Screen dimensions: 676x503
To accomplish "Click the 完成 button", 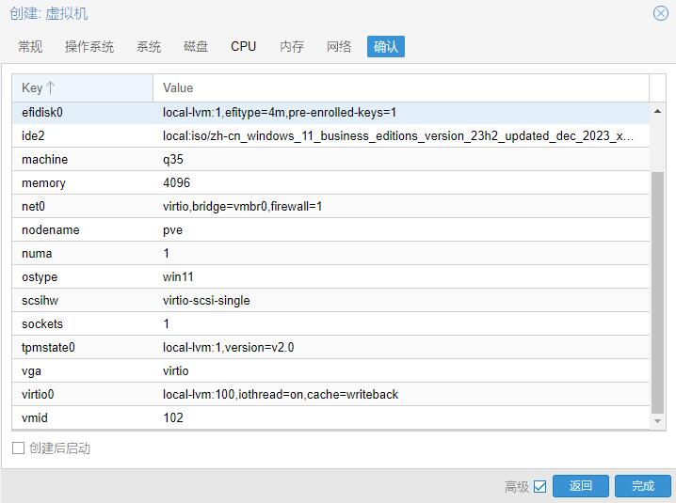I will 643,486.
